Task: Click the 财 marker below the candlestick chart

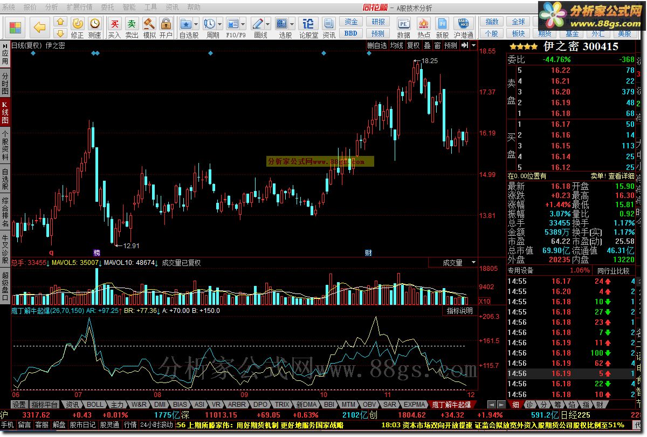Action: coord(368,252)
